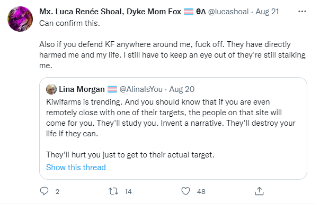Open quoted tweet about Kiwifarms trending
The image size is (320, 205).
(x=173, y=128)
